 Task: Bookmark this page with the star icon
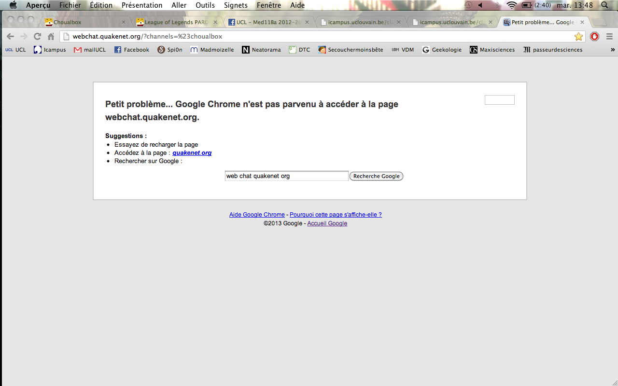pyautogui.click(x=578, y=37)
